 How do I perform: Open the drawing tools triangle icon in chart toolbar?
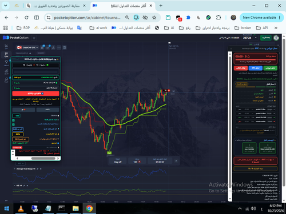(53, 47)
